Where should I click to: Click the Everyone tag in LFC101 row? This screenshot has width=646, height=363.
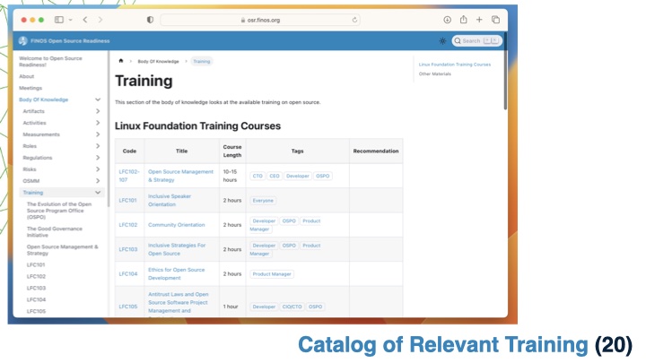(263, 201)
